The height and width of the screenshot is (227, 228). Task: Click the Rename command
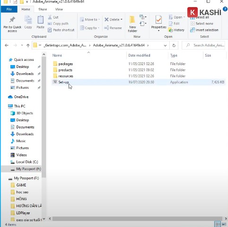coord(113,28)
